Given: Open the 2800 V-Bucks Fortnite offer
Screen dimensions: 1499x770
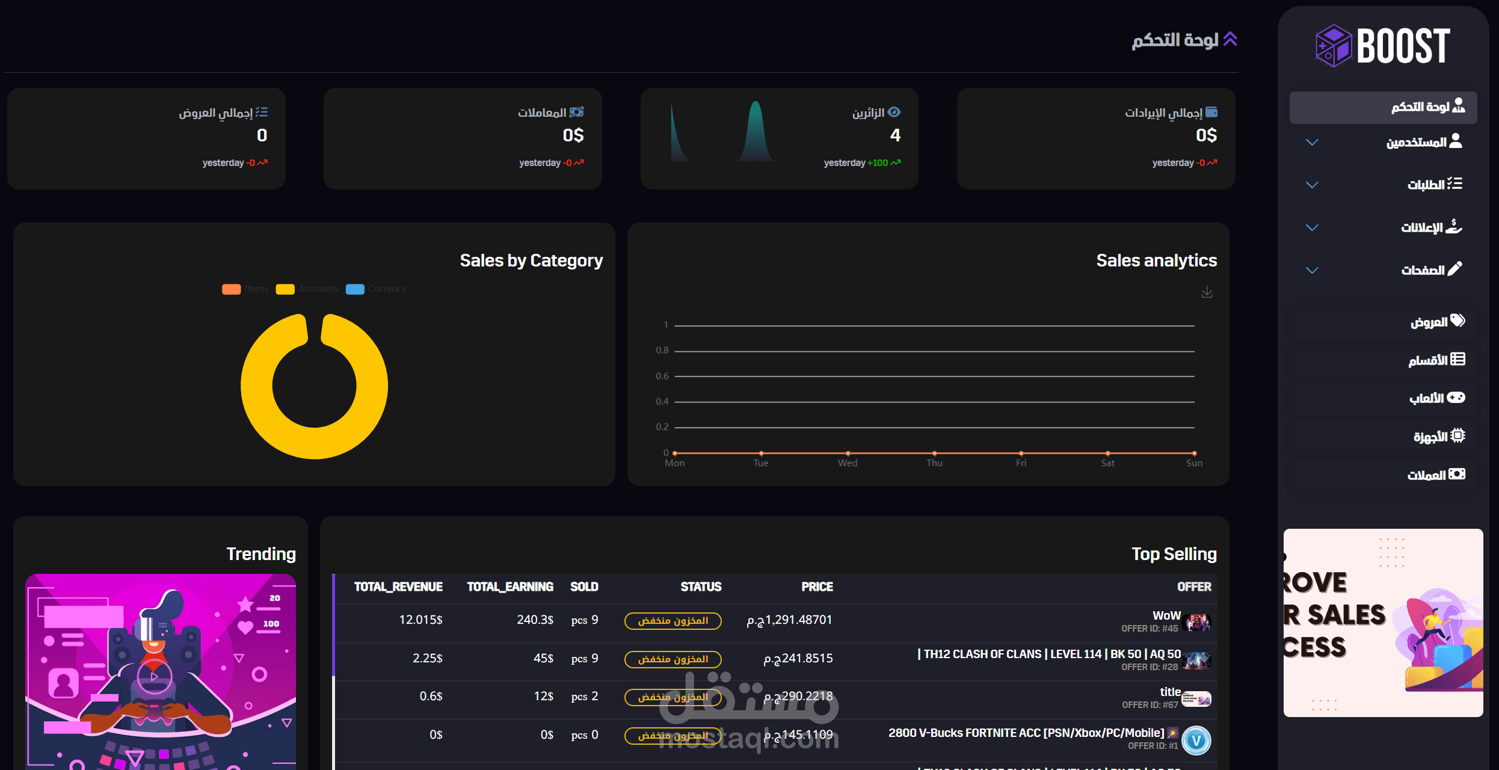Looking at the screenshot, I should [x=1026, y=733].
